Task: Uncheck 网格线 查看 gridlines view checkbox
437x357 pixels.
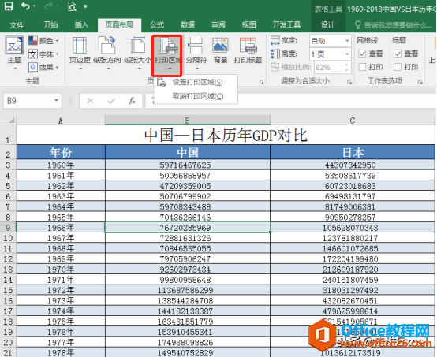Action: [x=362, y=54]
